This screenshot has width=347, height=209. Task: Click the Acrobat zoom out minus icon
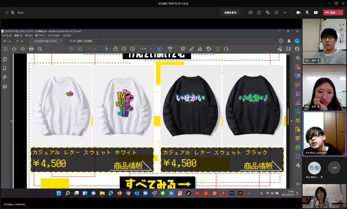tap(124, 49)
